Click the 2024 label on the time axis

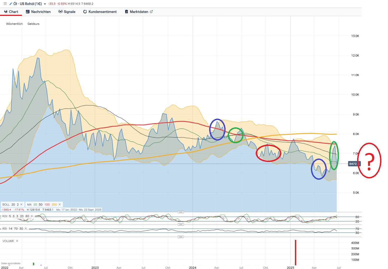pyautogui.click(x=193, y=268)
